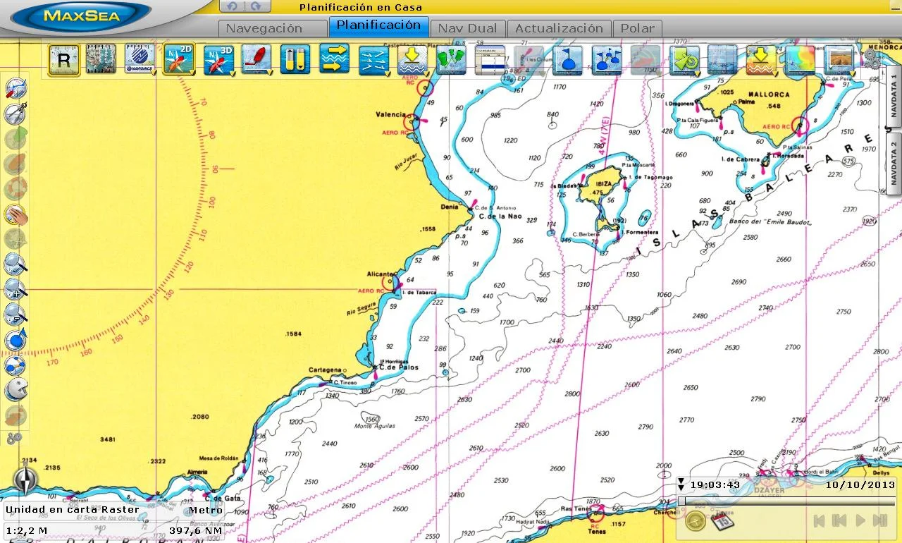Switch to the 3D compass view icon

218,59
